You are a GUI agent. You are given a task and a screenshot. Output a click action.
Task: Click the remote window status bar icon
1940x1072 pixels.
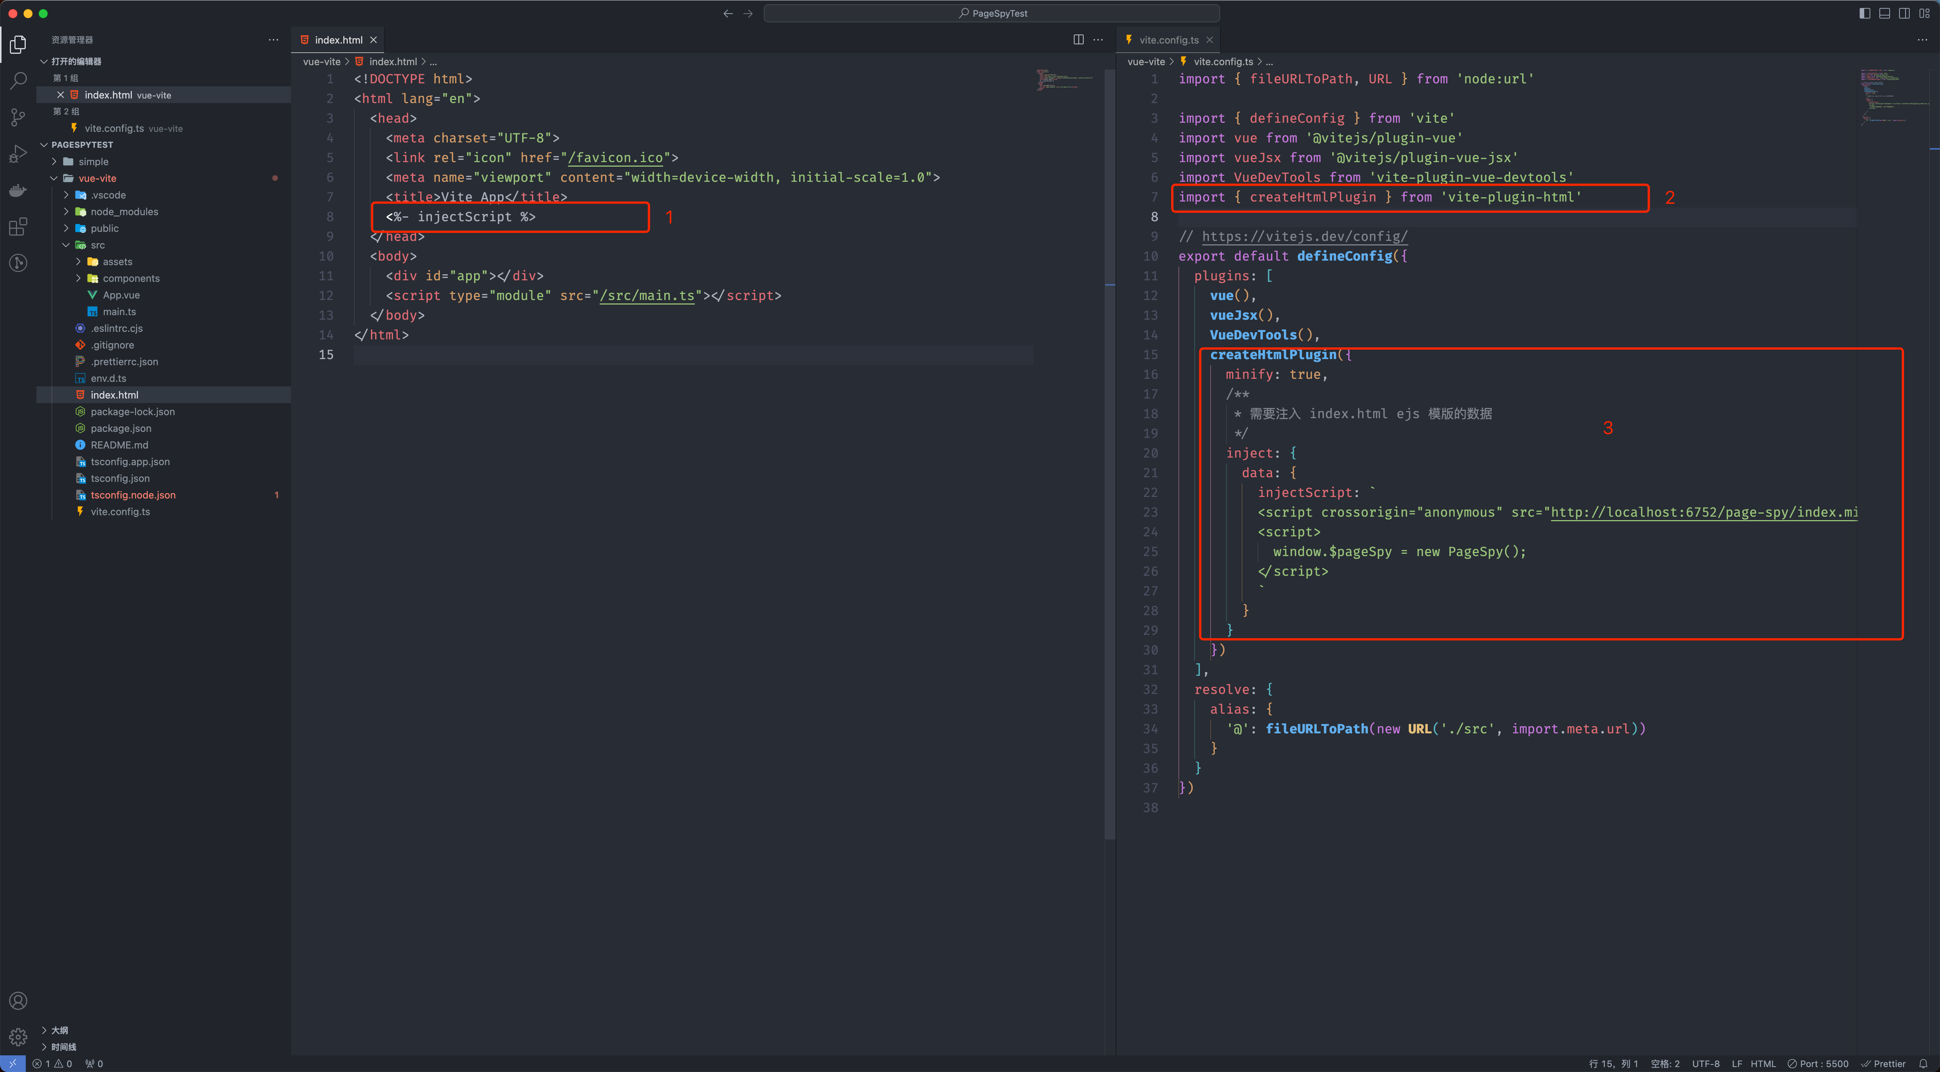tap(13, 1064)
